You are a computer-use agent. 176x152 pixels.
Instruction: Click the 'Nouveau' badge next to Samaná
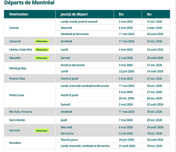pos(42,131)
